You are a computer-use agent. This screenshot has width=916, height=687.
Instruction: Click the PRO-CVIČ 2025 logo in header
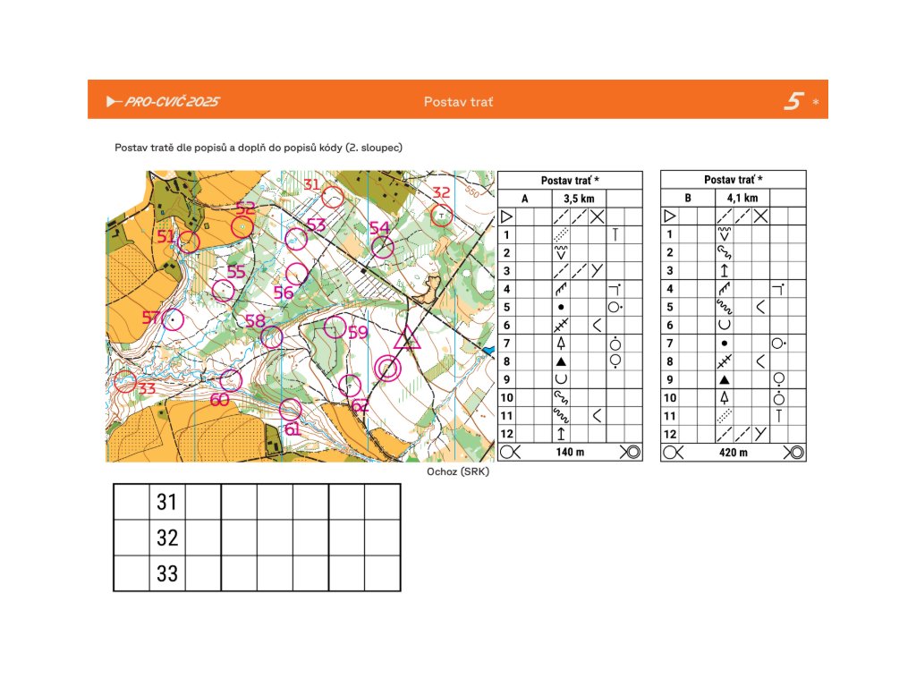tap(163, 101)
